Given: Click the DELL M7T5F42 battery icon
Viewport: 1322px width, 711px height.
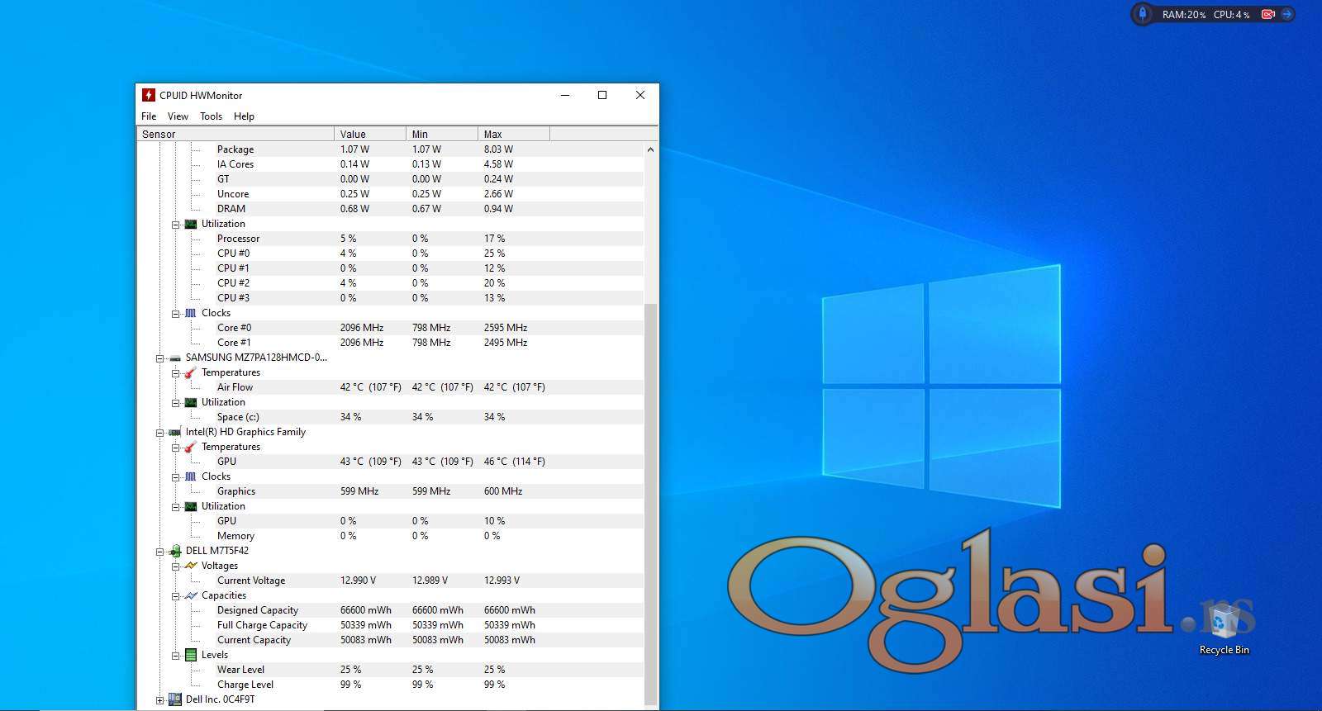Looking at the screenshot, I should [175, 551].
